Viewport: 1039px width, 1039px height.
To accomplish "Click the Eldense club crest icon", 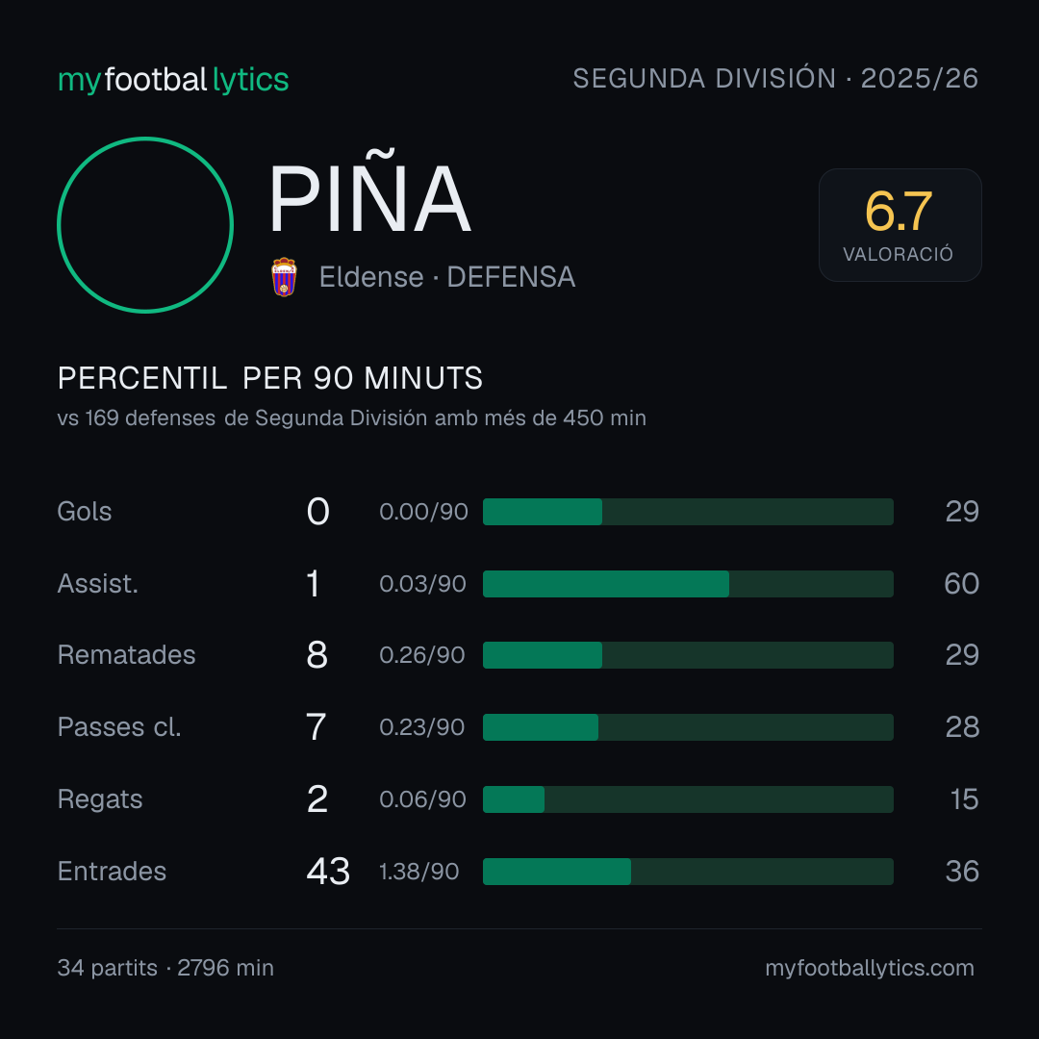I will click(284, 277).
